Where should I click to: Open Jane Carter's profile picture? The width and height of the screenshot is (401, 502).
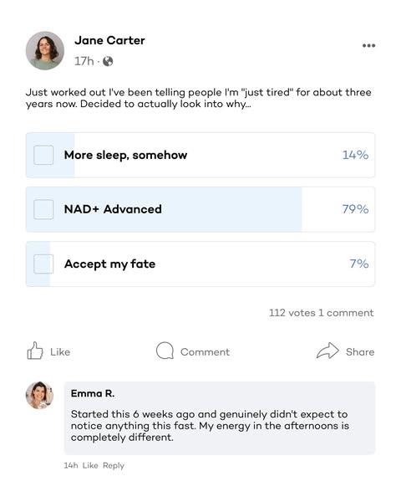45,50
